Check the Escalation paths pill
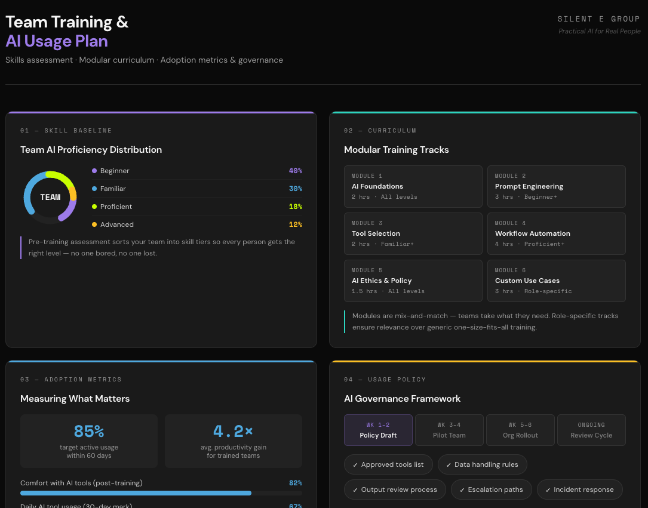This screenshot has width=648, height=508. 491,489
